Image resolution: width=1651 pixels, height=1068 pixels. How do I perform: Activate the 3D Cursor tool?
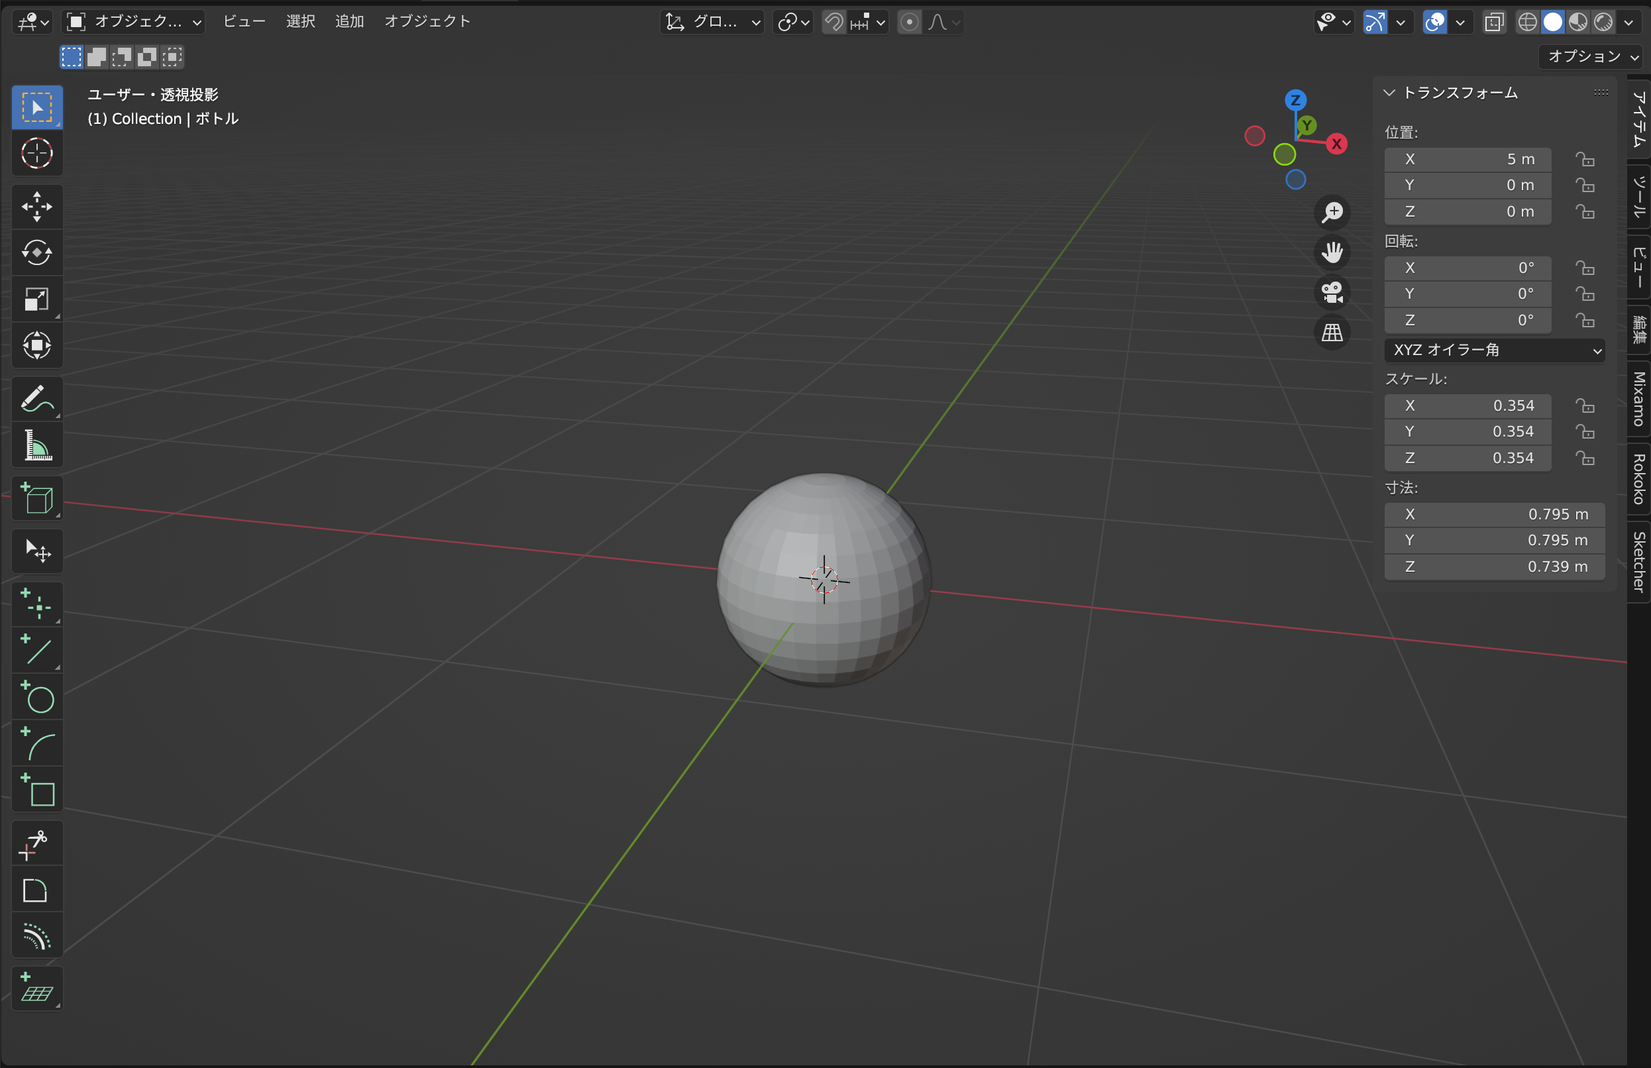click(x=38, y=153)
